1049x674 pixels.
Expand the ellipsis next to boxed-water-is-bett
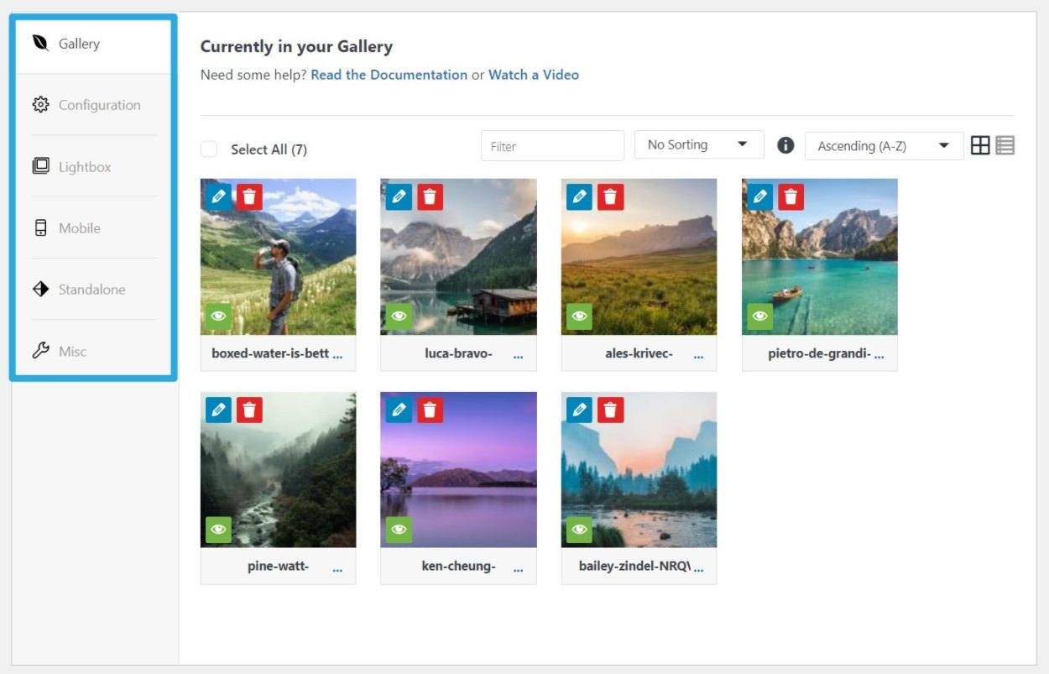(337, 356)
